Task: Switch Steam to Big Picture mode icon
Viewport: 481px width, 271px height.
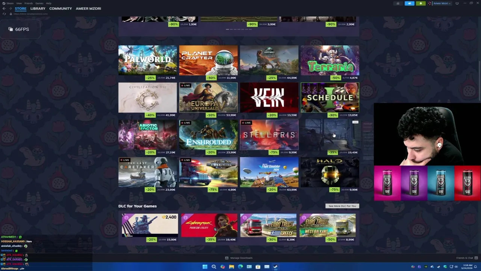Action: pos(457,3)
